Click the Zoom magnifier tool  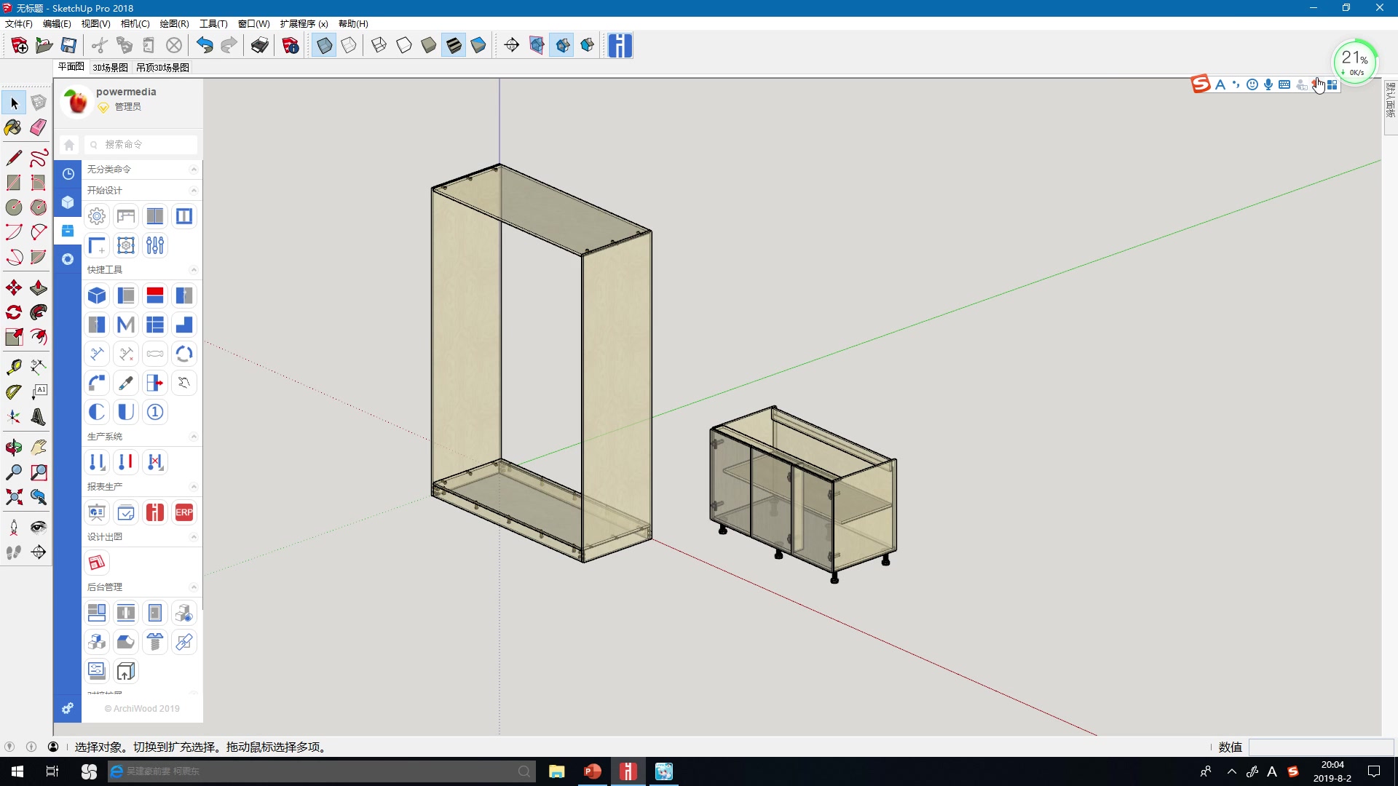tap(13, 472)
